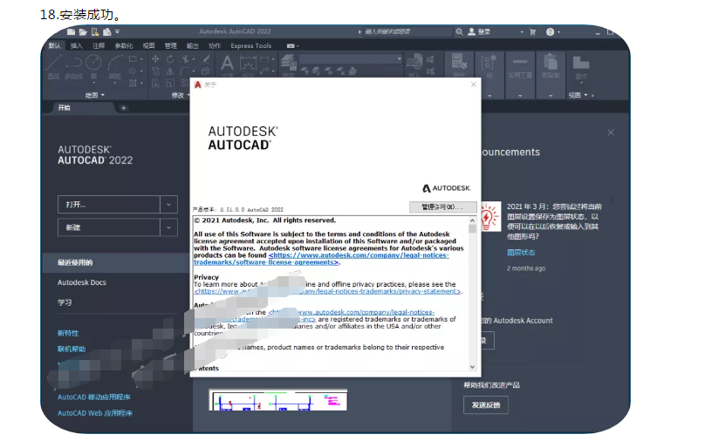The image size is (705, 441).
Task: Click the Utilities (实用工具) ruler icon
Action: click(520, 63)
